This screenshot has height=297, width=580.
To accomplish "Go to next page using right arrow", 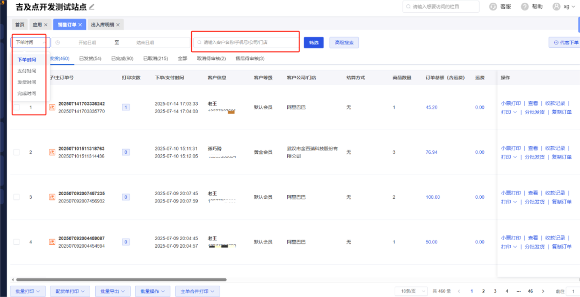I will [x=543, y=291].
